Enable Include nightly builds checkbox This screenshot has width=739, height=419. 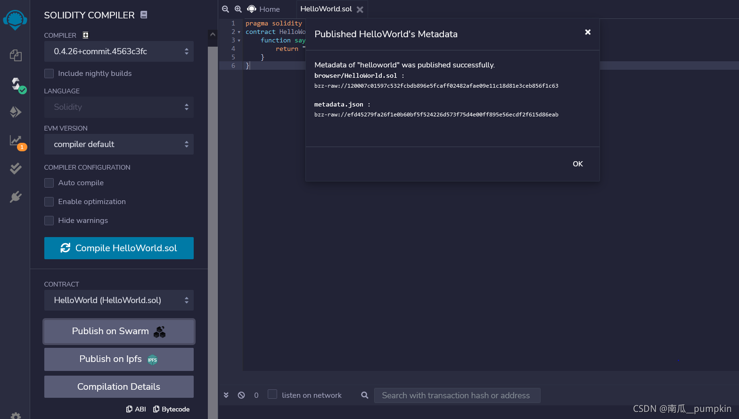point(49,74)
